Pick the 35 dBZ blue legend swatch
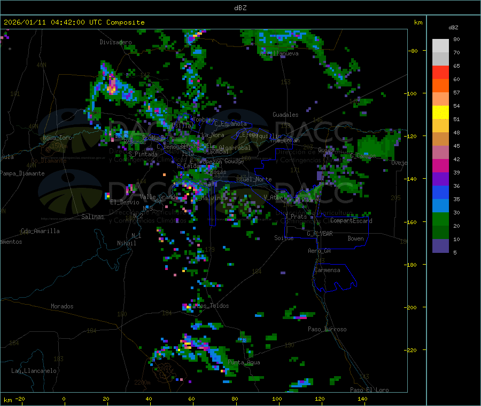The image size is (481, 406). [440, 192]
